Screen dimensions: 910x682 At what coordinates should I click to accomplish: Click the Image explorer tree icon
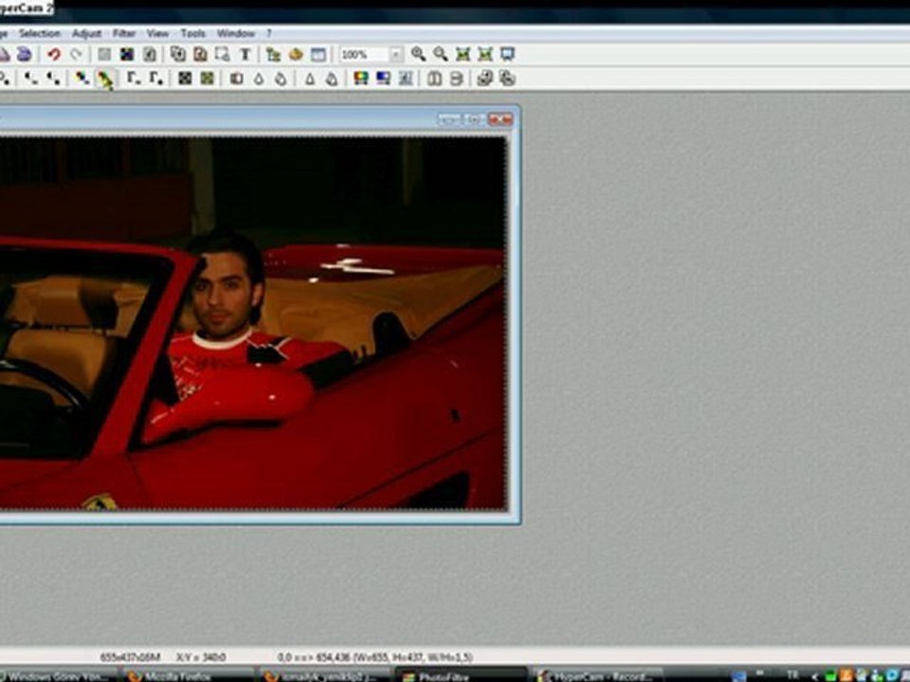click(273, 55)
